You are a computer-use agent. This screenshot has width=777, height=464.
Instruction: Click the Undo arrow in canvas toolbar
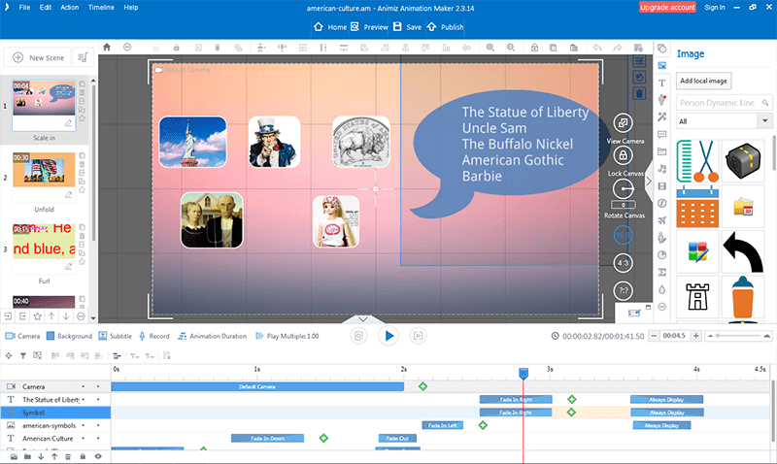coord(597,48)
